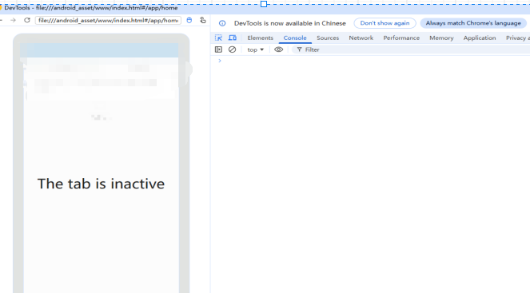Click "The tab is inactive" text
The height and width of the screenshot is (293, 530).
101,184
